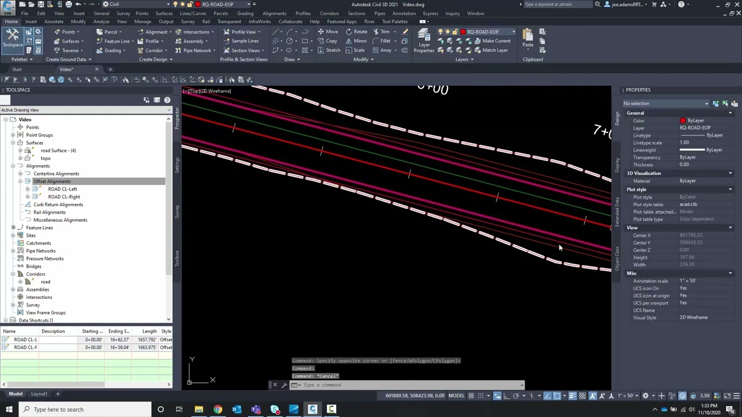The image size is (742, 417).
Task: Open the Annotate ribbon tab
Action: 53,21
